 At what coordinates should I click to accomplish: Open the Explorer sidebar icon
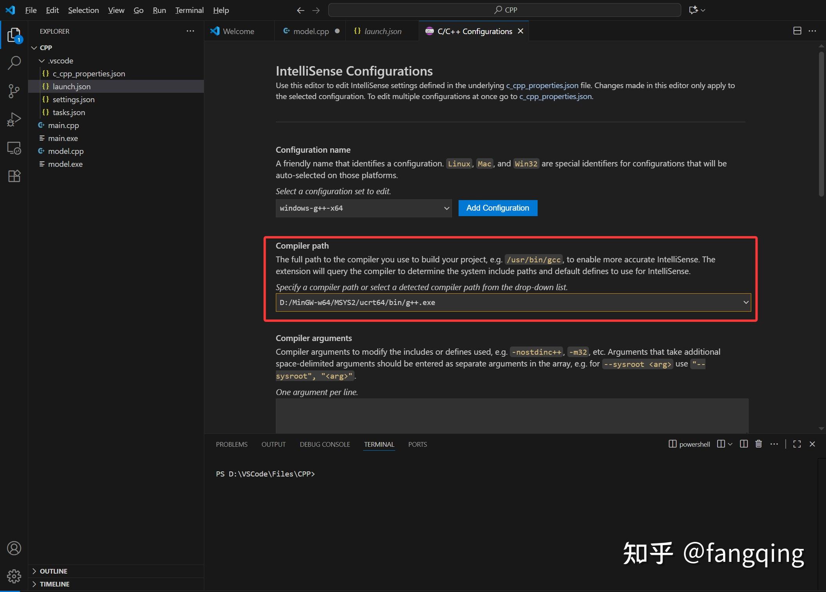14,34
